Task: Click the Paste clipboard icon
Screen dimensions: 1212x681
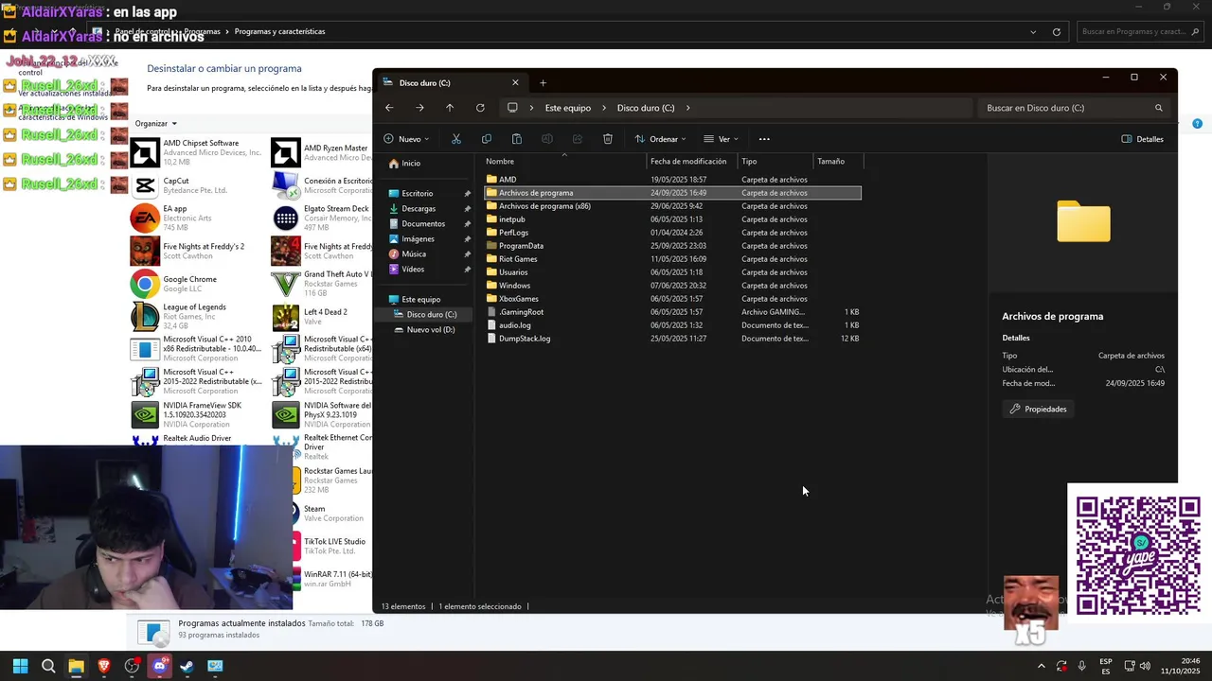Action: point(516,139)
